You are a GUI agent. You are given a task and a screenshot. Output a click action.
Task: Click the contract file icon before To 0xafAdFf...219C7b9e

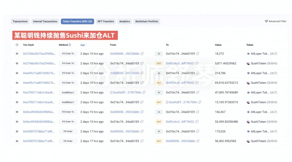pyautogui.click(x=167, y=102)
